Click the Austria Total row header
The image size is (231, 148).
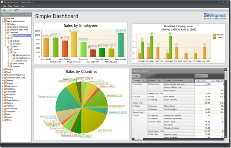(163, 103)
